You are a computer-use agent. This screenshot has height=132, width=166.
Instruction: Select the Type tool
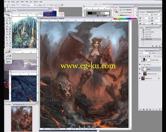pyautogui.click(x=10, y=37)
